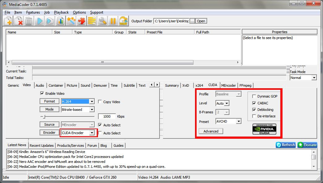Open the Level Auto dropdown

click(x=227, y=103)
